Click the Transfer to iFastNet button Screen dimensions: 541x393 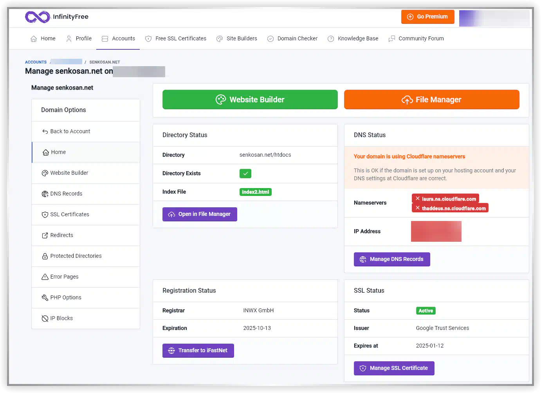[x=198, y=351]
